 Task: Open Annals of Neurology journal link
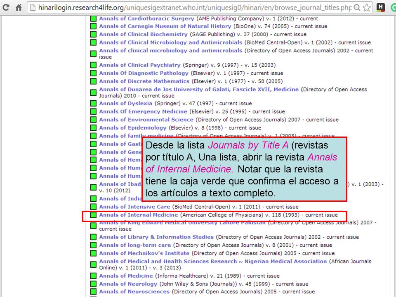click(128, 284)
